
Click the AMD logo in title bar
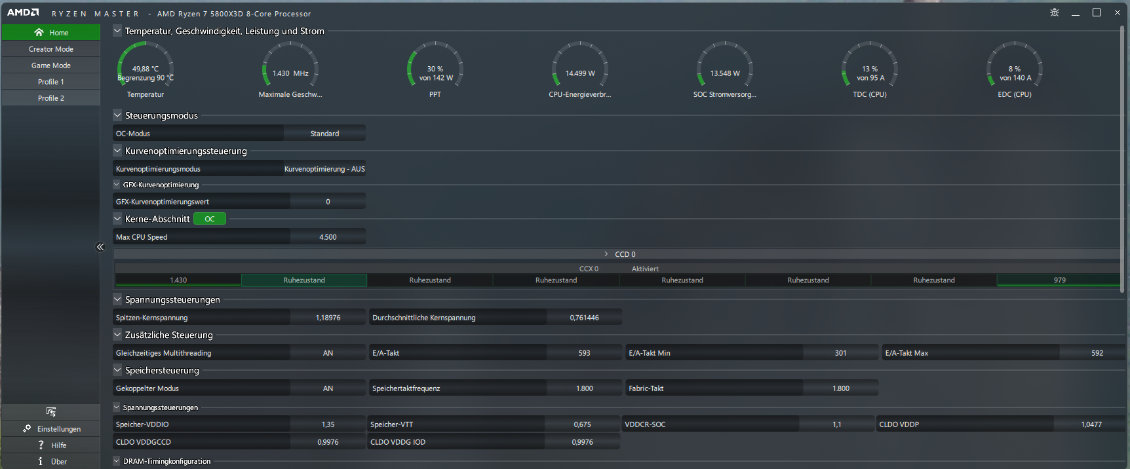click(23, 12)
